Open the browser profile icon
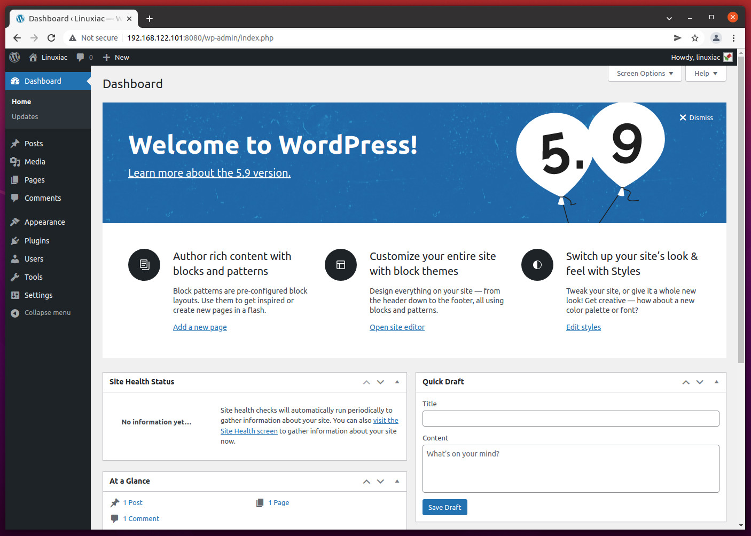This screenshot has width=751, height=536. 716,38
